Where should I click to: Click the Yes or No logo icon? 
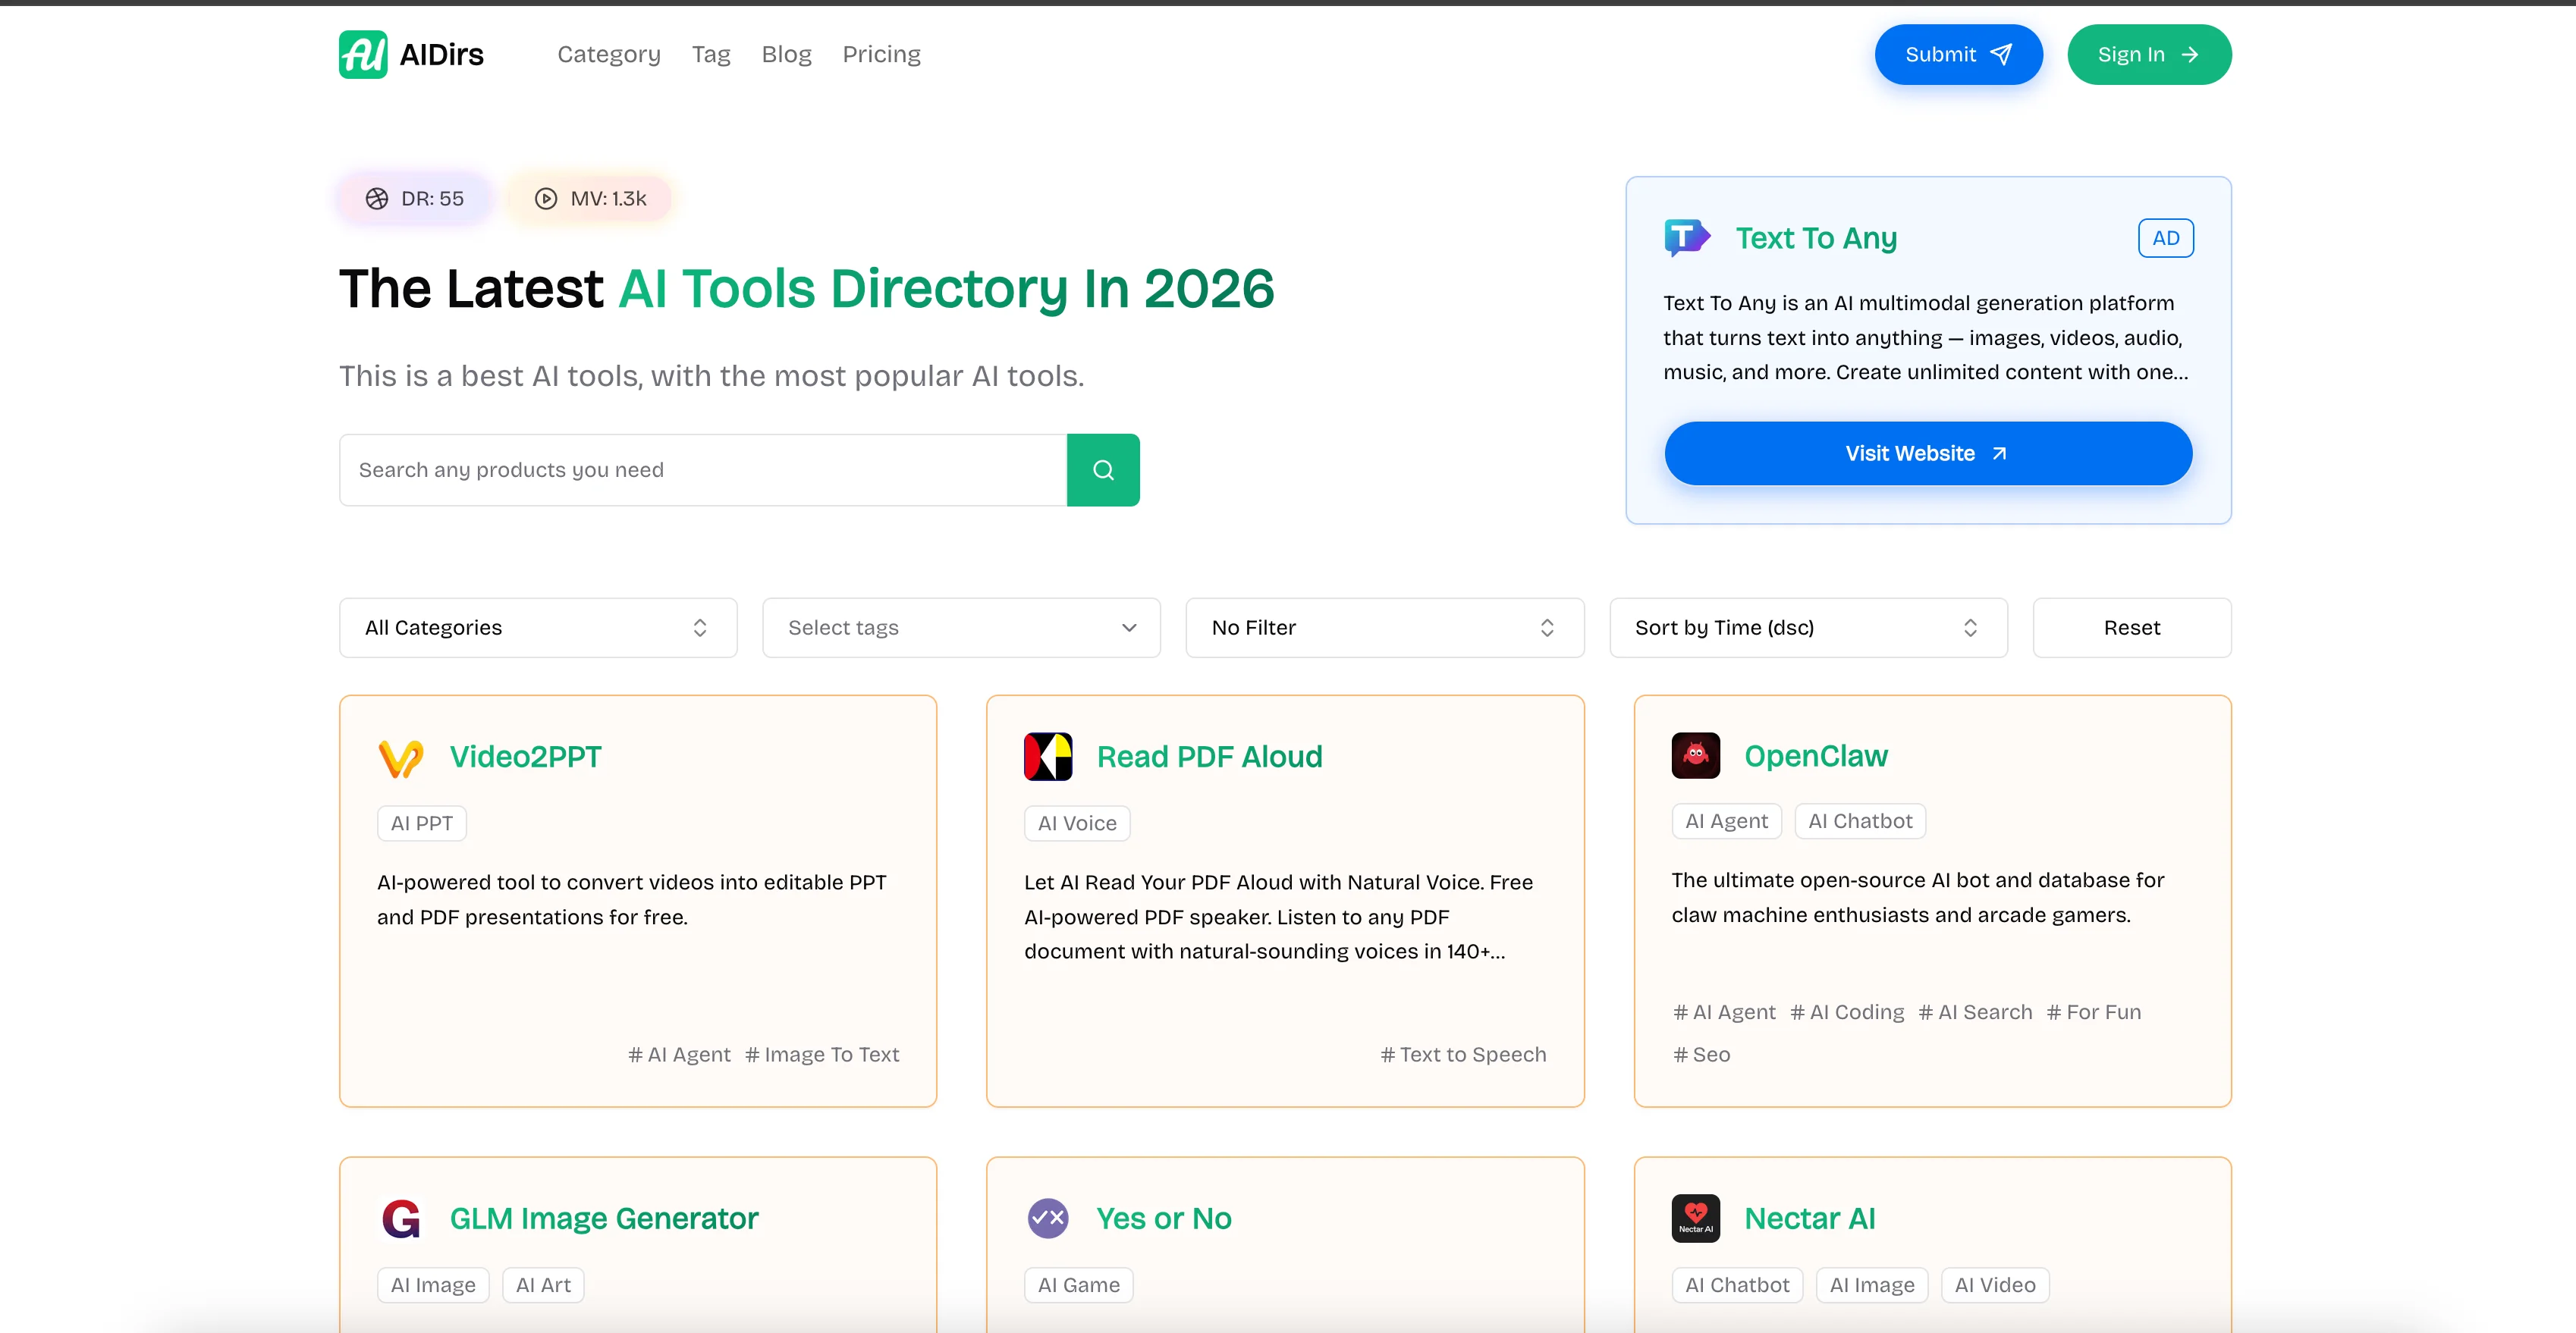[x=1048, y=1218]
